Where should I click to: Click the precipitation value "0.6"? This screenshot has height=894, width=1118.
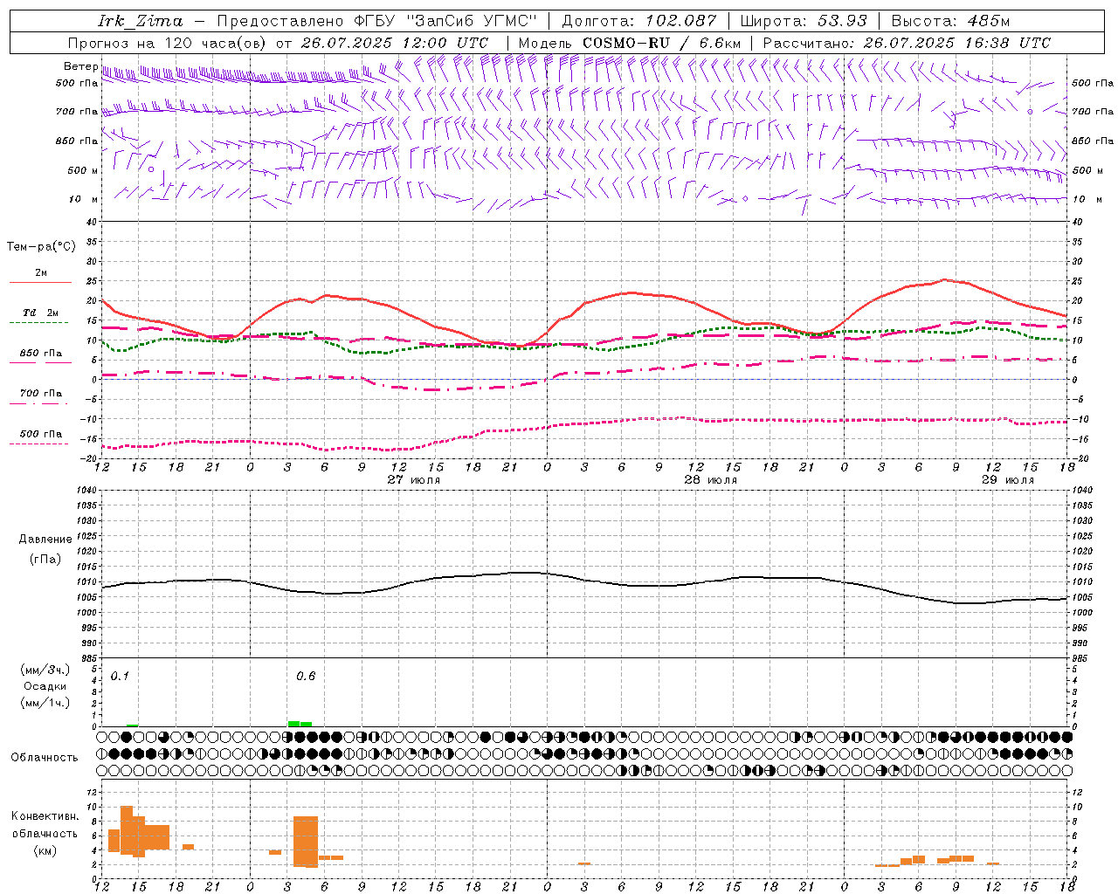[x=306, y=676]
